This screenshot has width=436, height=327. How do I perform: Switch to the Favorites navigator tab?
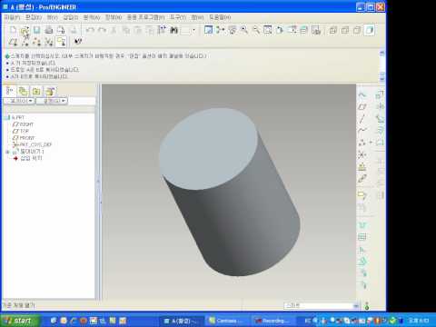[x=36, y=91]
